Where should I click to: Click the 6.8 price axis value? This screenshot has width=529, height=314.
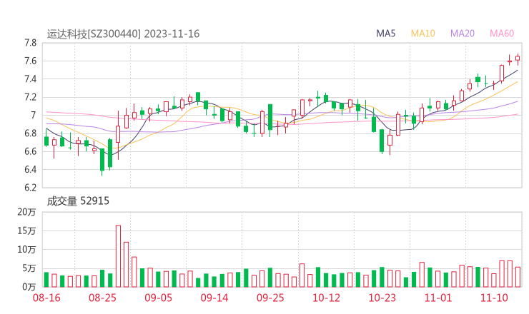click(x=30, y=133)
